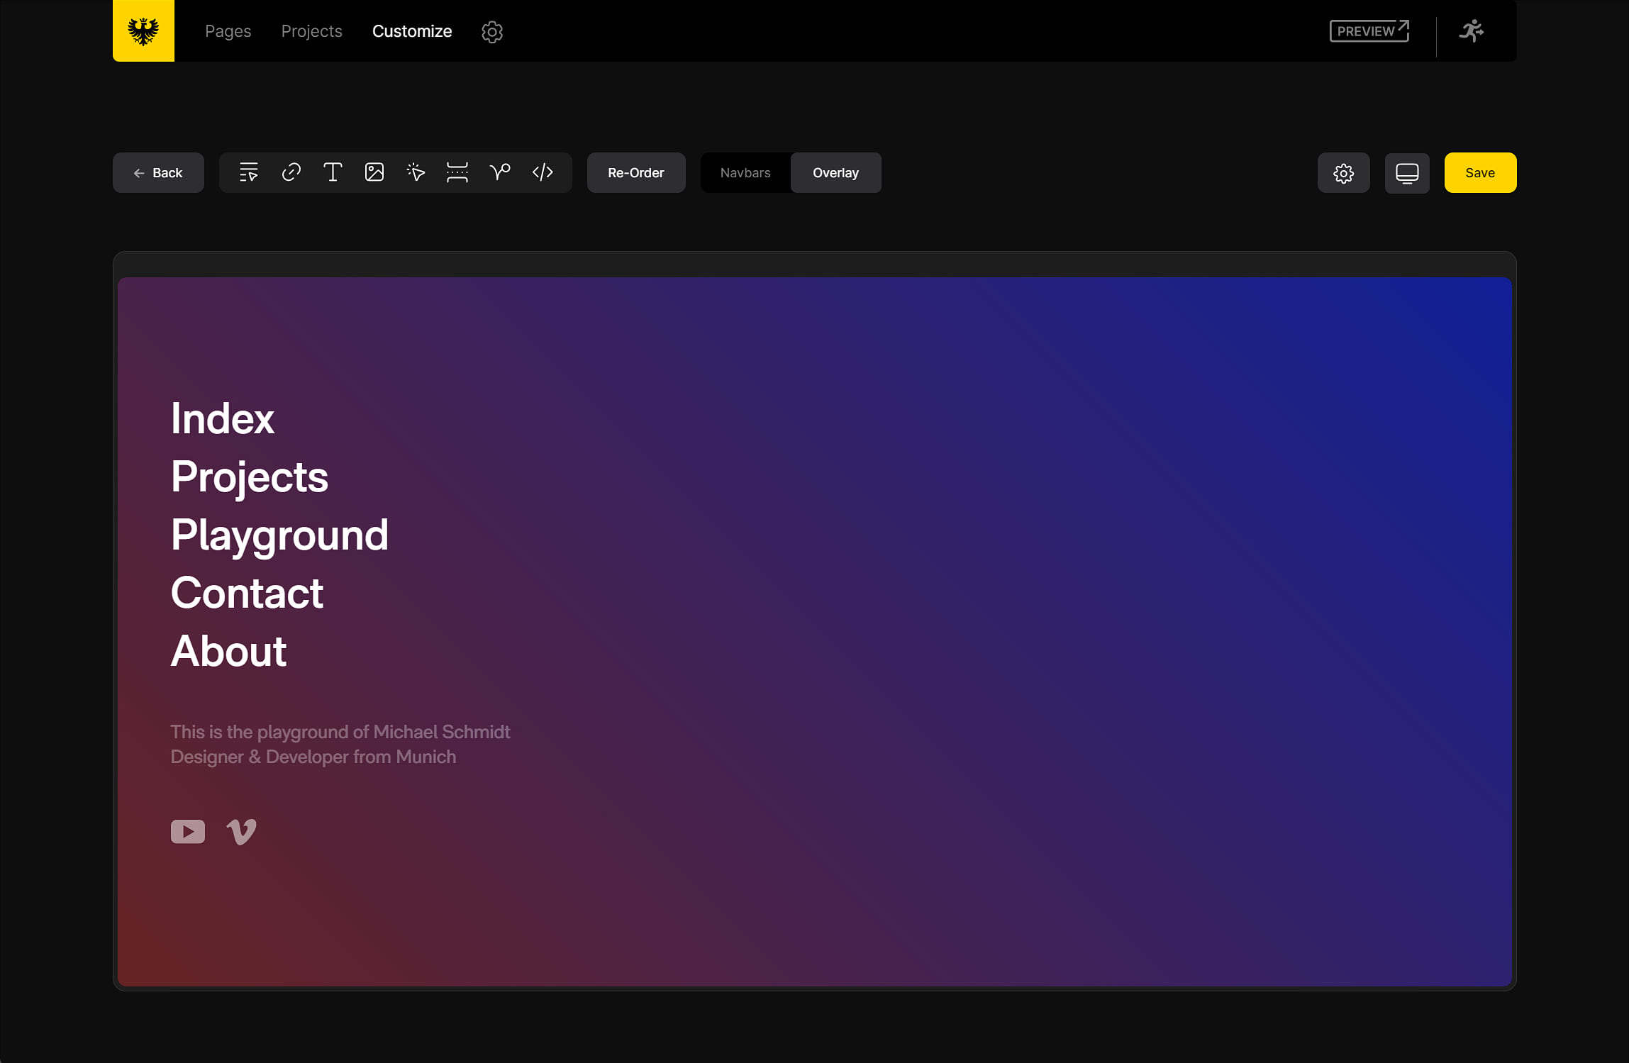Click the About menu link
Screen dimensions: 1629x1063
click(228, 651)
